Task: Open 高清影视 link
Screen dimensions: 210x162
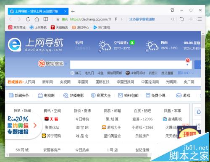Action: point(172,119)
